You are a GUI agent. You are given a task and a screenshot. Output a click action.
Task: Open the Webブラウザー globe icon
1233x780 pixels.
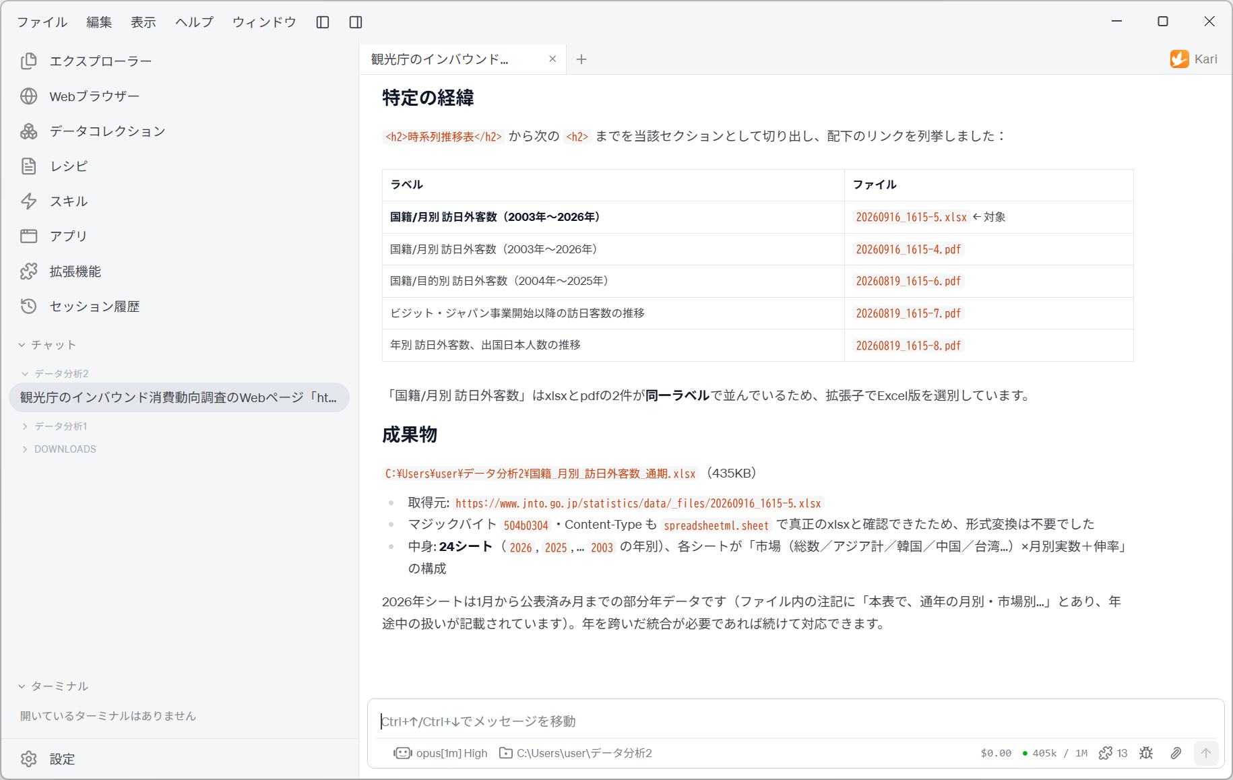coord(28,96)
